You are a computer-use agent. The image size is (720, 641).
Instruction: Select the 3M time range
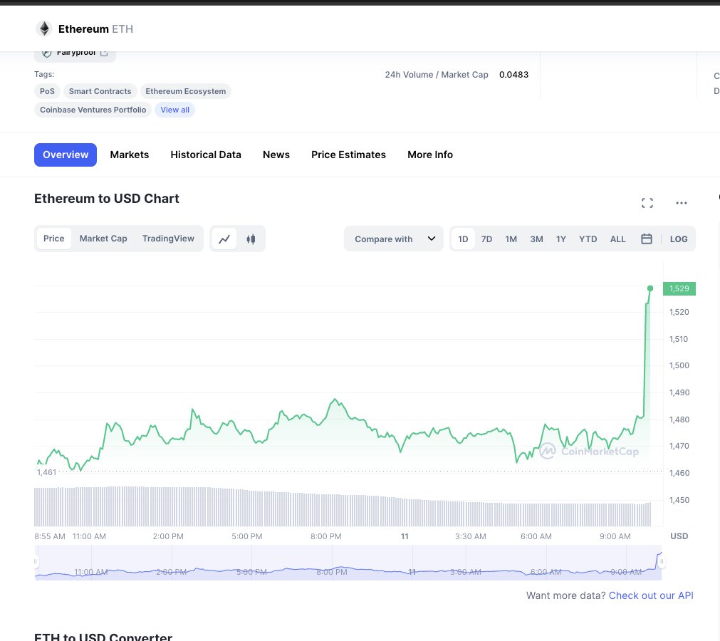(536, 239)
